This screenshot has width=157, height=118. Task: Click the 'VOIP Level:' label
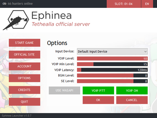pos(66,58)
